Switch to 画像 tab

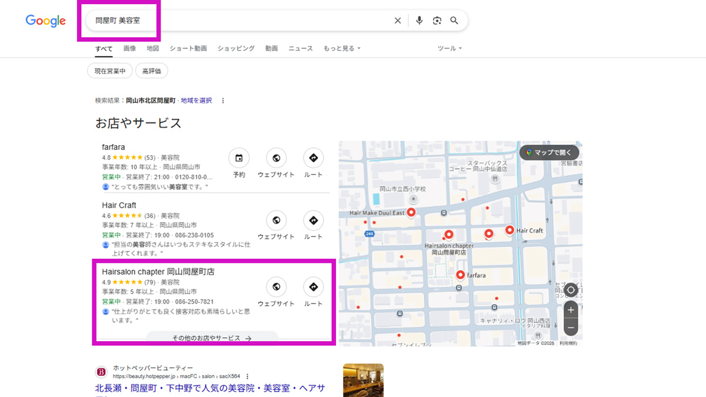coord(129,48)
